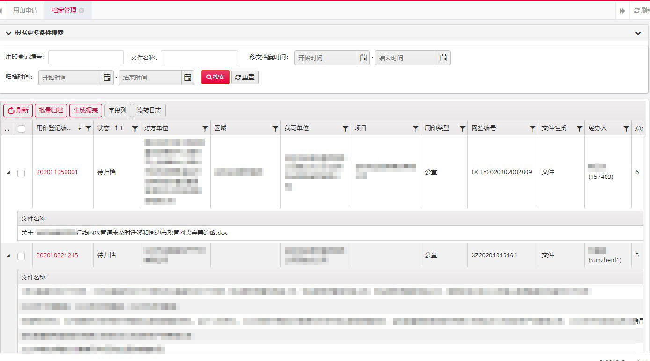Open calendar for 归档时间 end date
650x361 pixels.
[x=188, y=78]
